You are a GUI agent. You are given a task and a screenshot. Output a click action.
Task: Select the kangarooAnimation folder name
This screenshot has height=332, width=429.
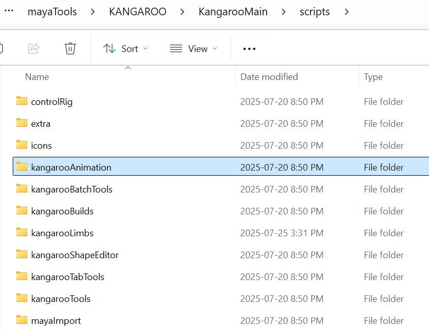point(71,168)
